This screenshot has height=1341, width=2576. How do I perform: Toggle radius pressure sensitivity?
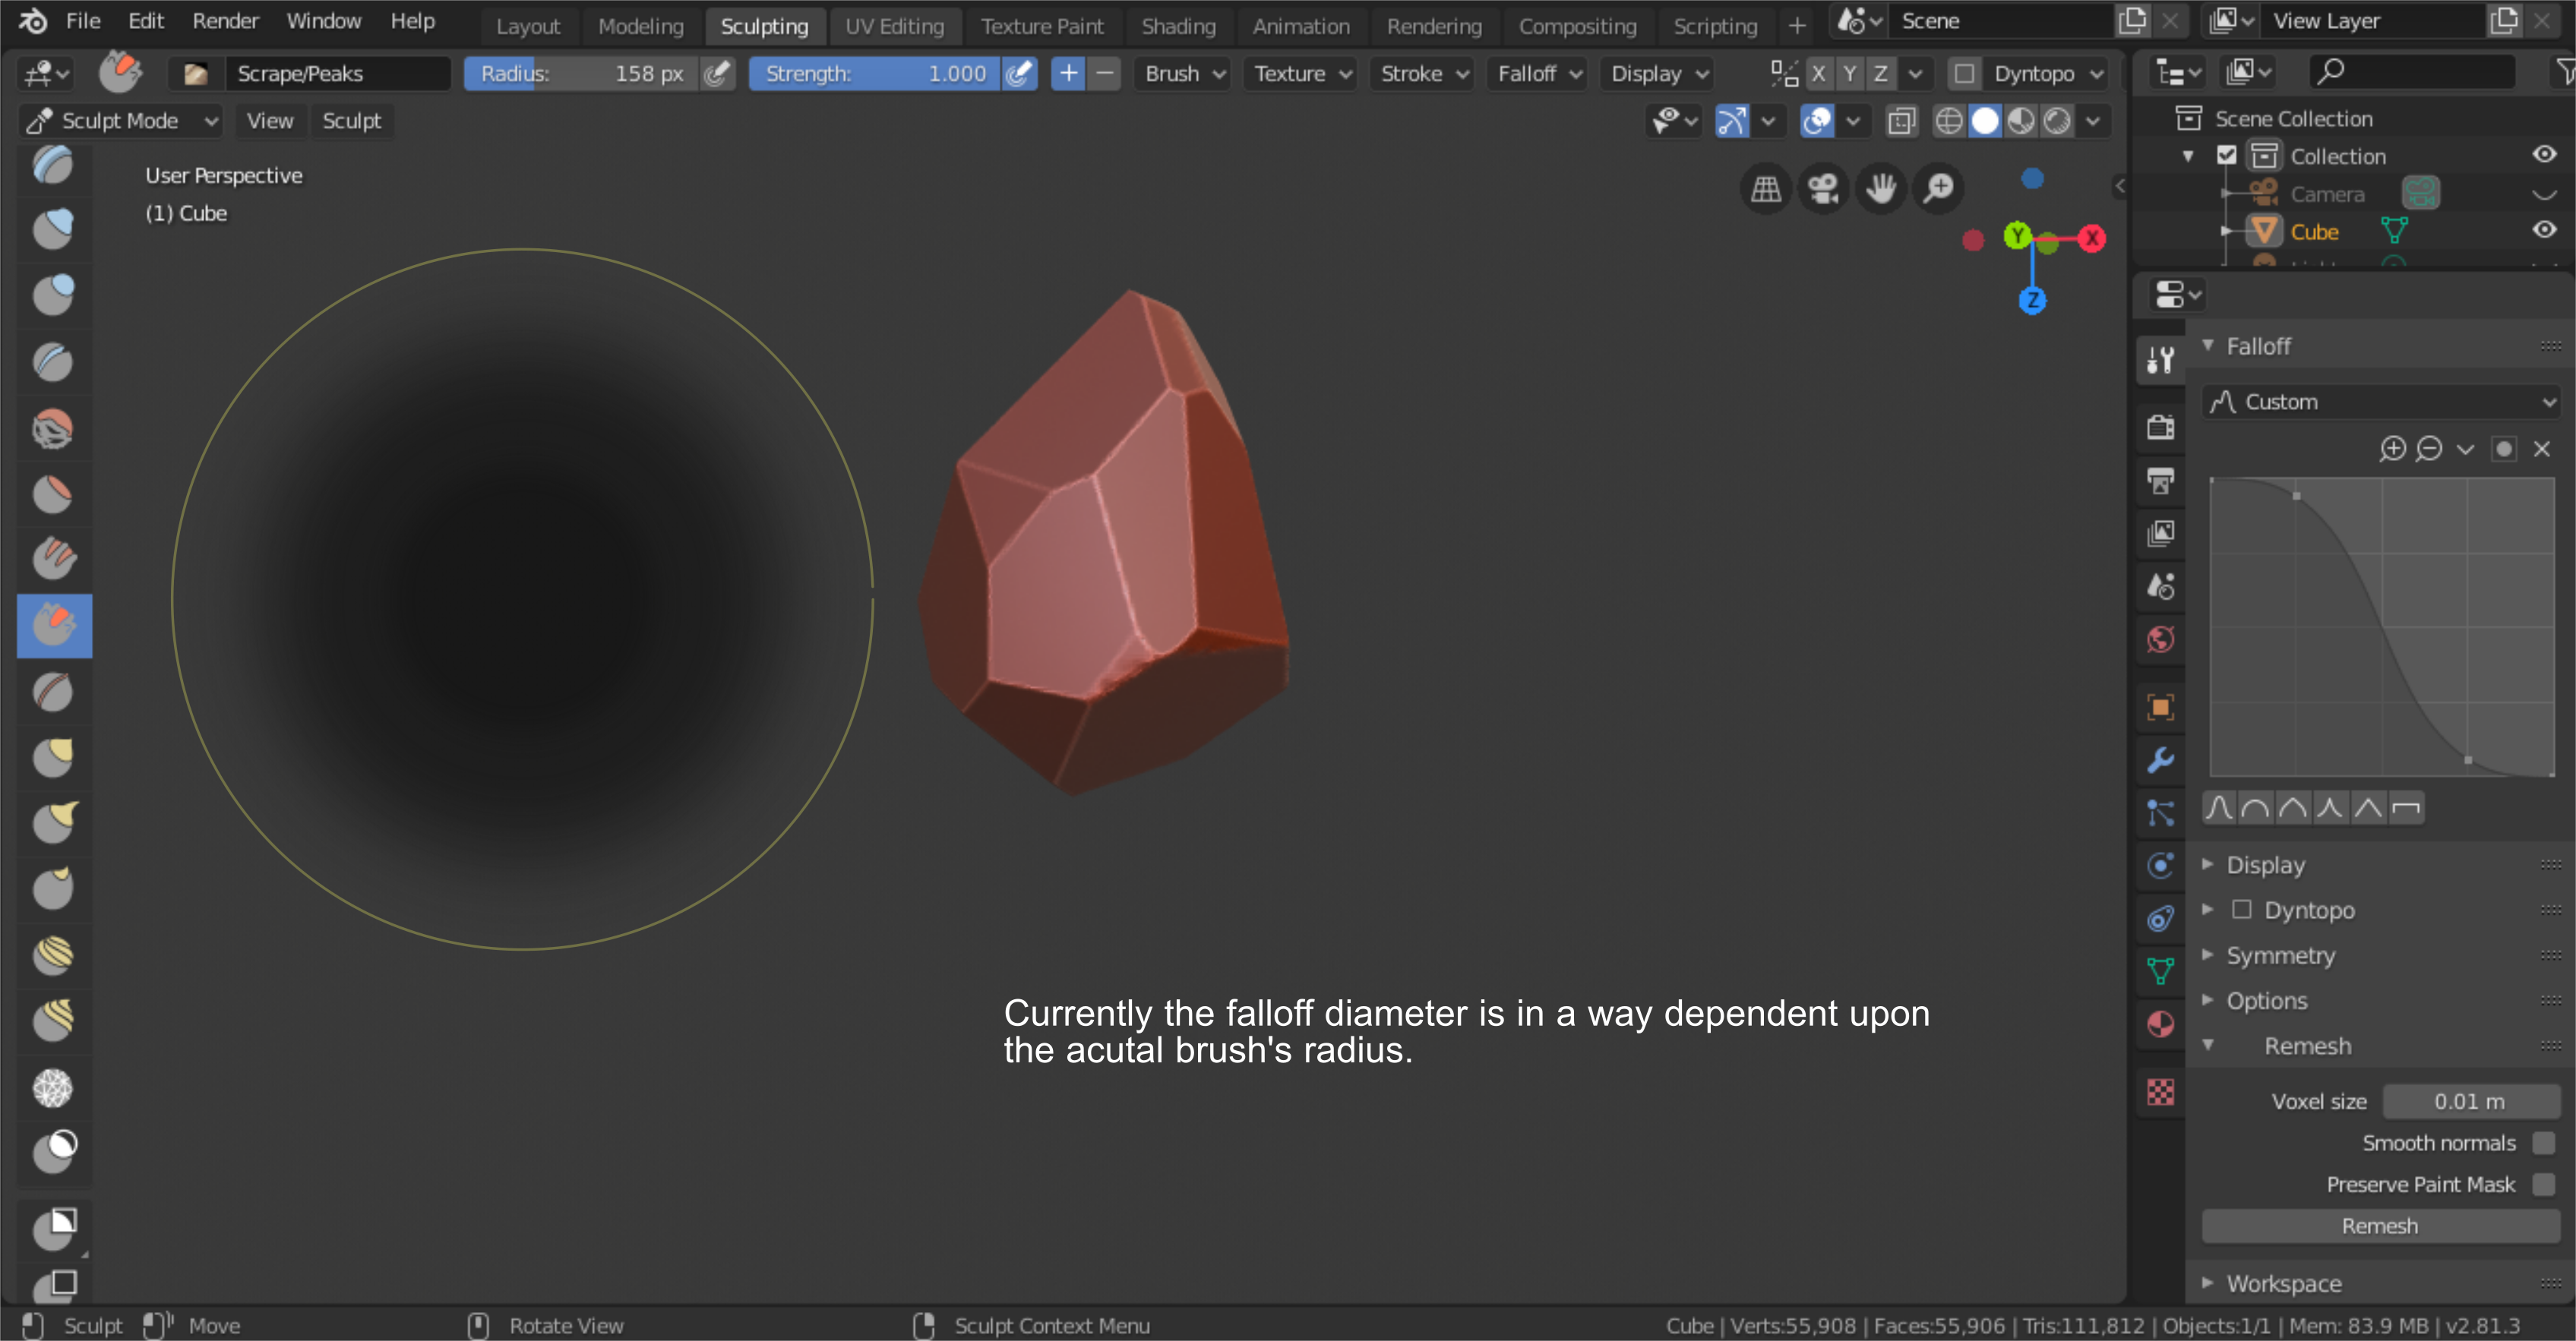[x=717, y=73]
